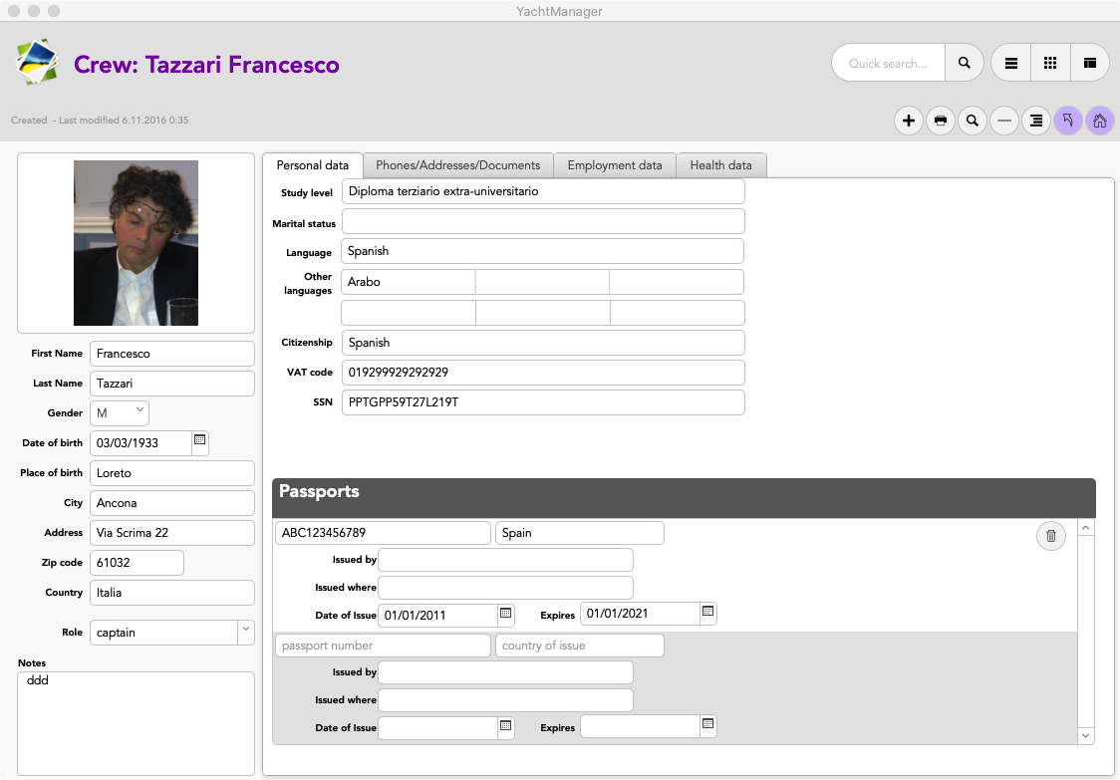
Task: Print the crew record
Action: coord(941,121)
